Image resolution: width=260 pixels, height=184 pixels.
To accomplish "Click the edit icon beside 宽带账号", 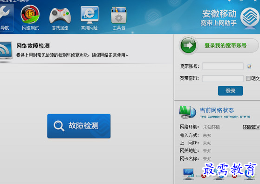I will click(249, 67).
